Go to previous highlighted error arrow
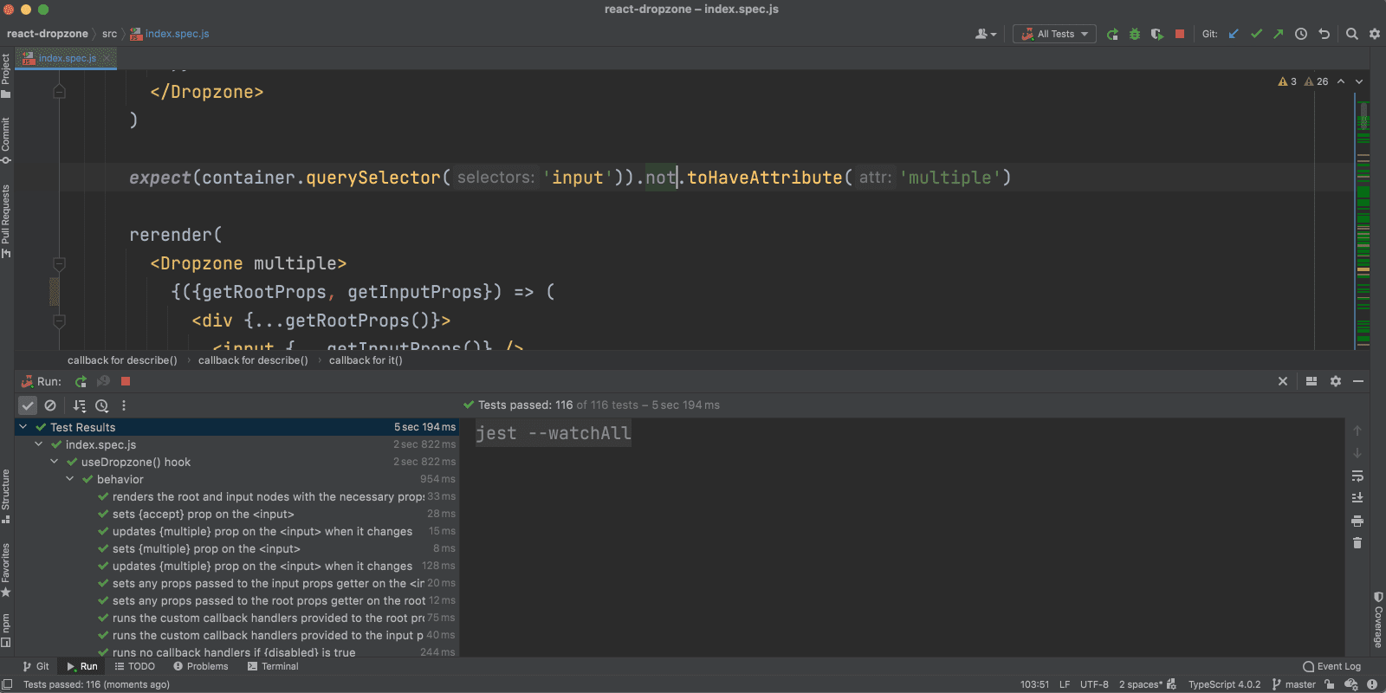This screenshot has height=693, width=1386. coord(1341,81)
